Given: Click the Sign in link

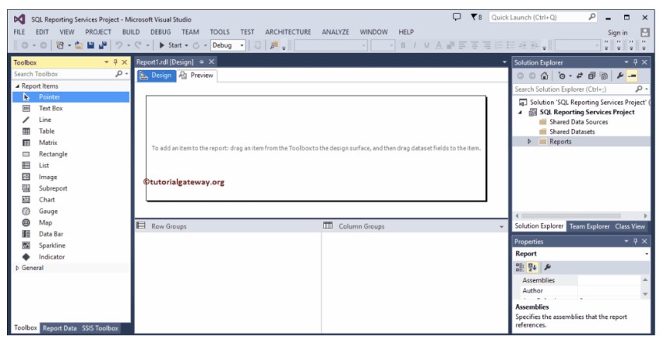Looking at the screenshot, I should (617, 33).
